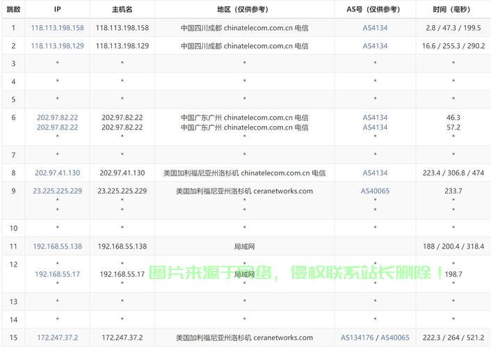
Task: Click IP link 118.113.198.158 in hop 1
Action: click(x=57, y=28)
